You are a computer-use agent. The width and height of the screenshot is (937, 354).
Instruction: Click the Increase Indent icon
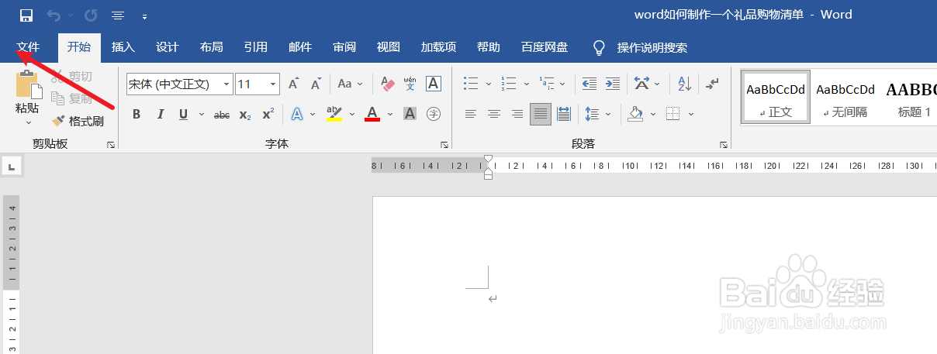coord(613,84)
